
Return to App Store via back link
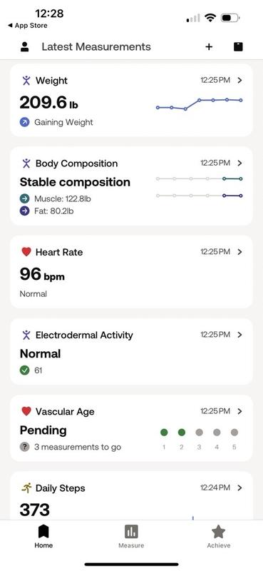[27, 26]
